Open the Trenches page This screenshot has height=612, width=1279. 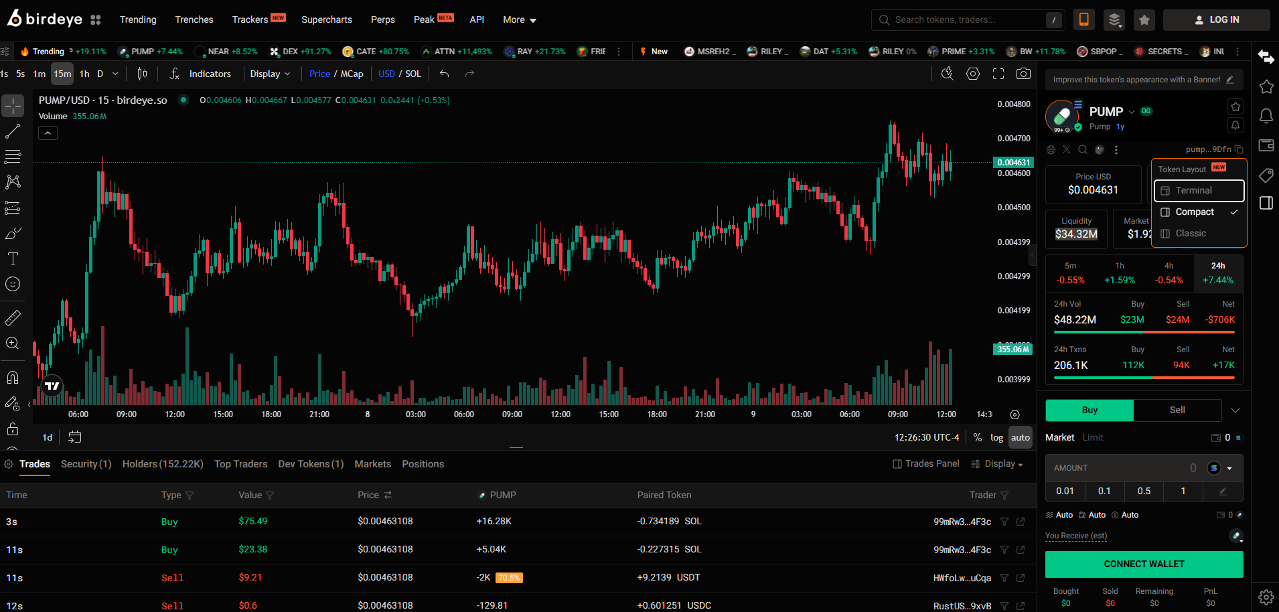194,20
